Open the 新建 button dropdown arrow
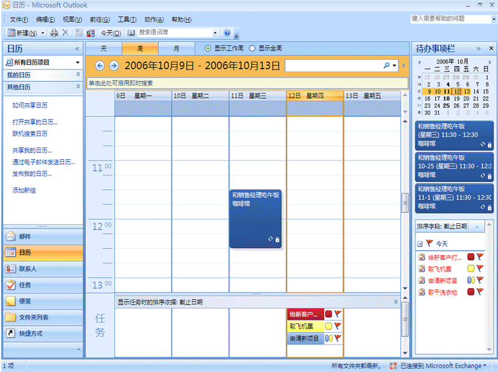 point(43,33)
